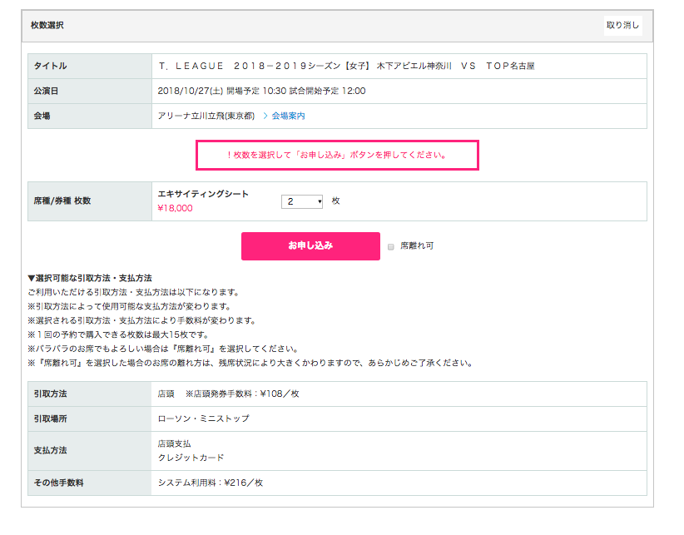Enable the 席離れ可 checkbox
This screenshot has width=684, height=535.
pyautogui.click(x=390, y=246)
